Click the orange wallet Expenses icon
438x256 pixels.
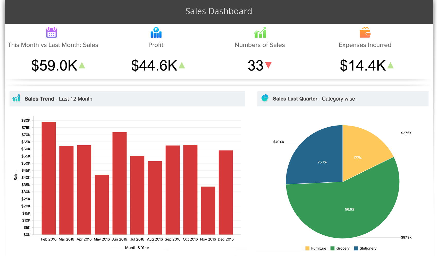point(365,32)
